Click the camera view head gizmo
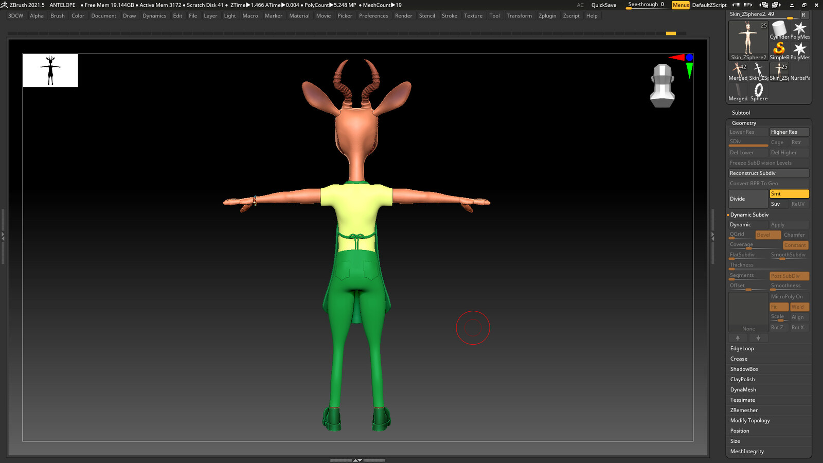 coord(663,85)
